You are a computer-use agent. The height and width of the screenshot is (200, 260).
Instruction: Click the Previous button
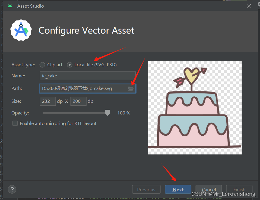[146, 189]
